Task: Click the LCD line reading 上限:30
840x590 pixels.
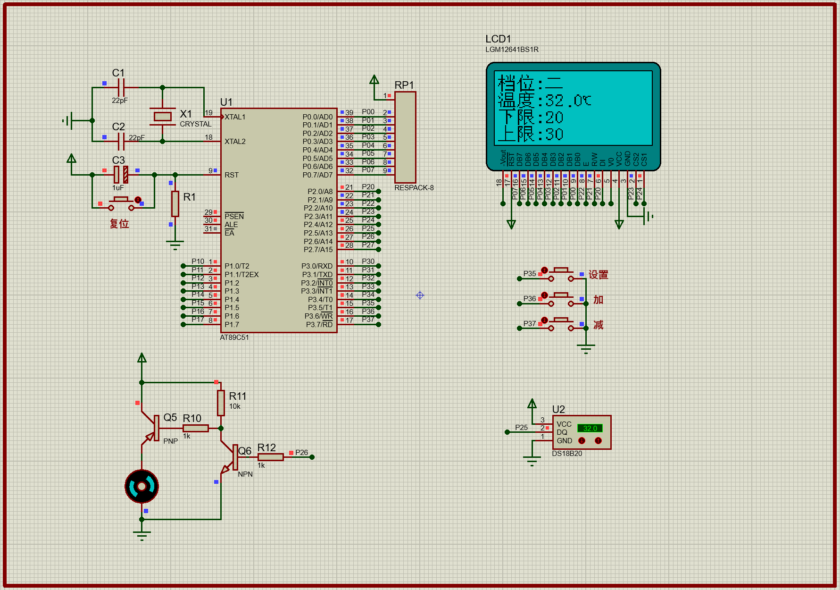Action: tap(531, 134)
